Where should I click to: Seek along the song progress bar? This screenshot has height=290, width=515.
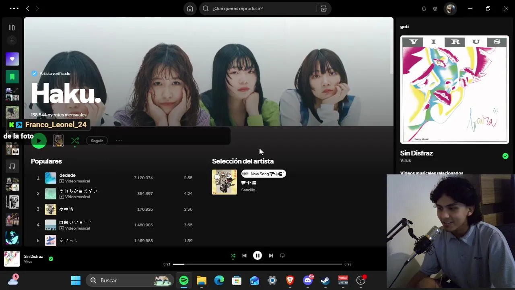(x=257, y=264)
